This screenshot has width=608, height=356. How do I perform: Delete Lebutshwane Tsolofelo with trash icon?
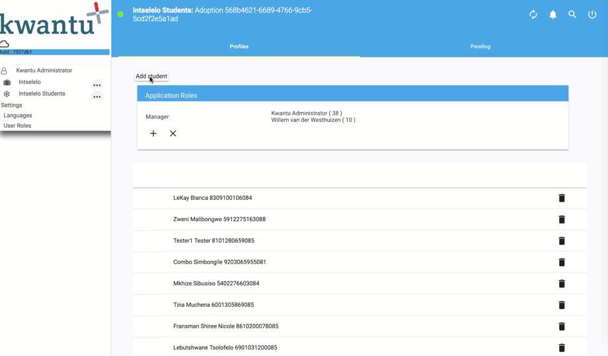562,347
